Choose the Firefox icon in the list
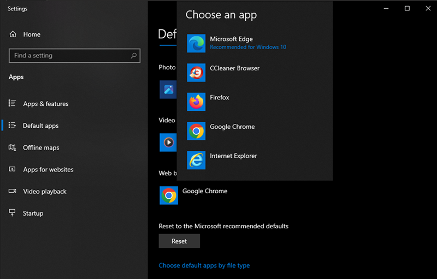This screenshot has height=279, width=437. tap(196, 102)
